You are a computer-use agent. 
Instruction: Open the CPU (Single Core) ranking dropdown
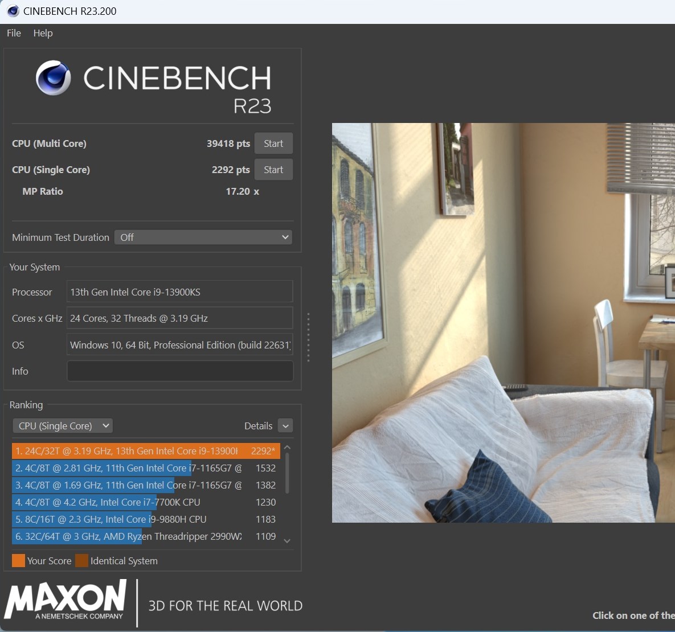pyautogui.click(x=63, y=425)
